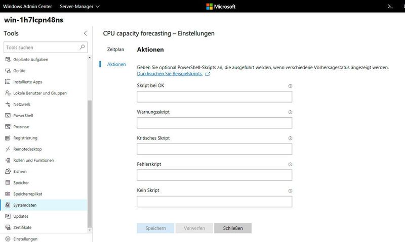Open Prozesse tool in sidebar
The height and width of the screenshot is (242, 405).
click(44, 126)
